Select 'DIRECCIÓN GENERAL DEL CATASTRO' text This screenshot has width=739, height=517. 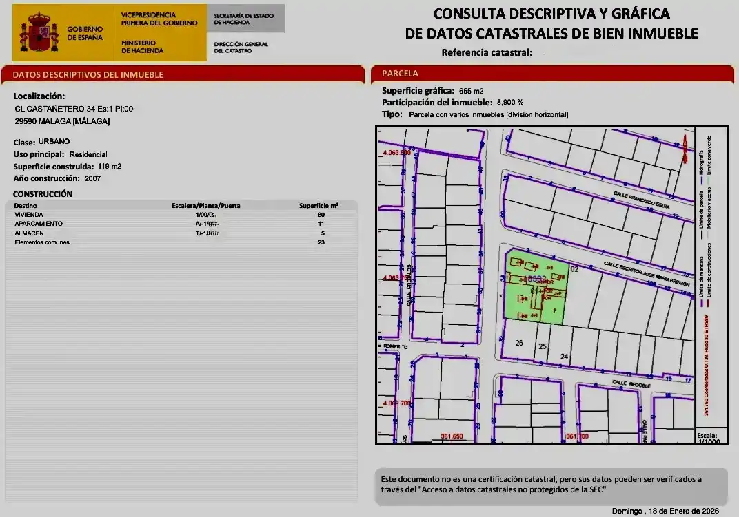[x=241, y=47]
